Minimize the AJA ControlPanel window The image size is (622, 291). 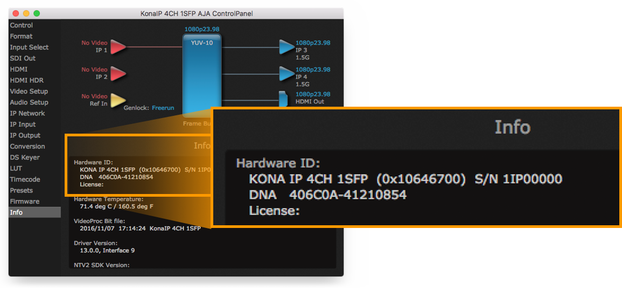tap(26, 13)
